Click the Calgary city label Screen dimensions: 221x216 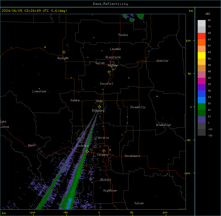click(x=102, y=155)
